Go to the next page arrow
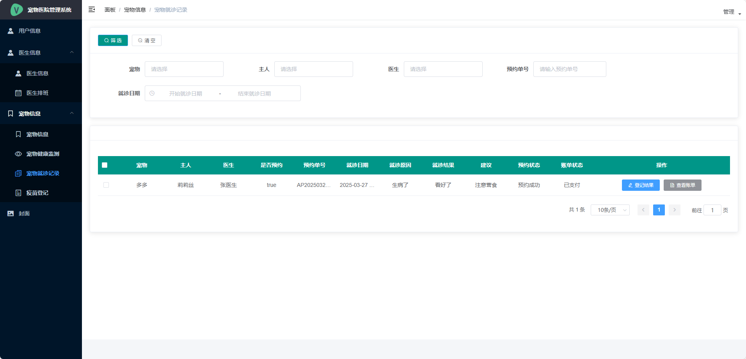Viewport: 746px width, 359px height. (675, 210)
